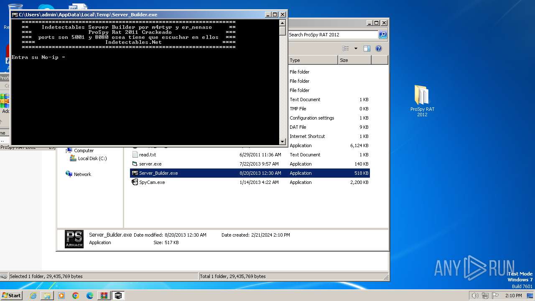Click the Internet Shortcut type cell
The width and height of the screenshot is (535, 301).
307,136
